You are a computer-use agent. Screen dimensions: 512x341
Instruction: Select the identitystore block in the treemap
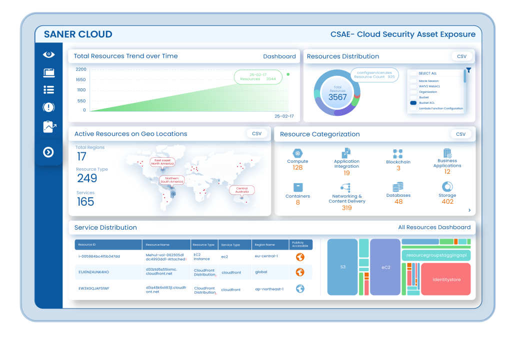(446, 280)
